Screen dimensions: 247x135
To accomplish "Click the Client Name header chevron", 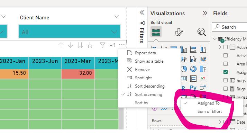I will coord(117,17).
